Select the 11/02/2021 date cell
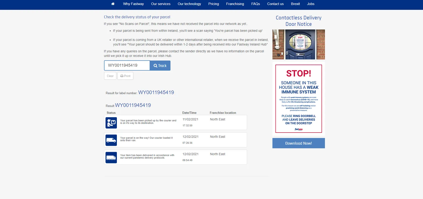Screen dimensions: 423x199 [190, 119]
